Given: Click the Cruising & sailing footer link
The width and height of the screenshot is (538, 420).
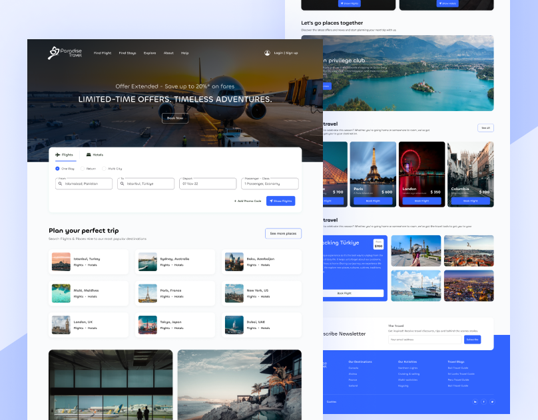Looking at the screenshot, I should (x=409, y=374).
